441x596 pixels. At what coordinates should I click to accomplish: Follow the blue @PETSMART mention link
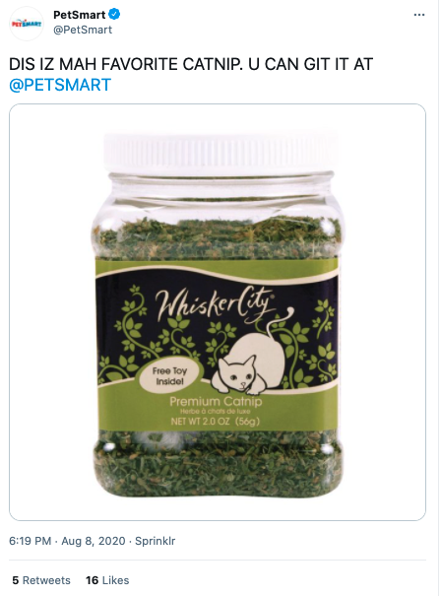pos(60,85)
